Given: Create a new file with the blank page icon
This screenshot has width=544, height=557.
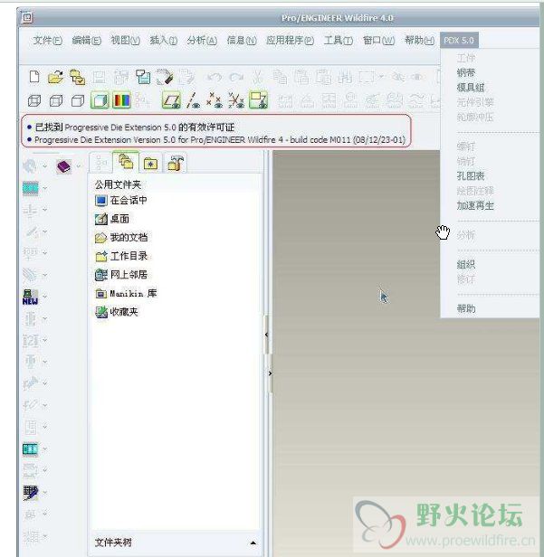Looking at the screenshot, I should pyautogui.click(x=34, y=76).
